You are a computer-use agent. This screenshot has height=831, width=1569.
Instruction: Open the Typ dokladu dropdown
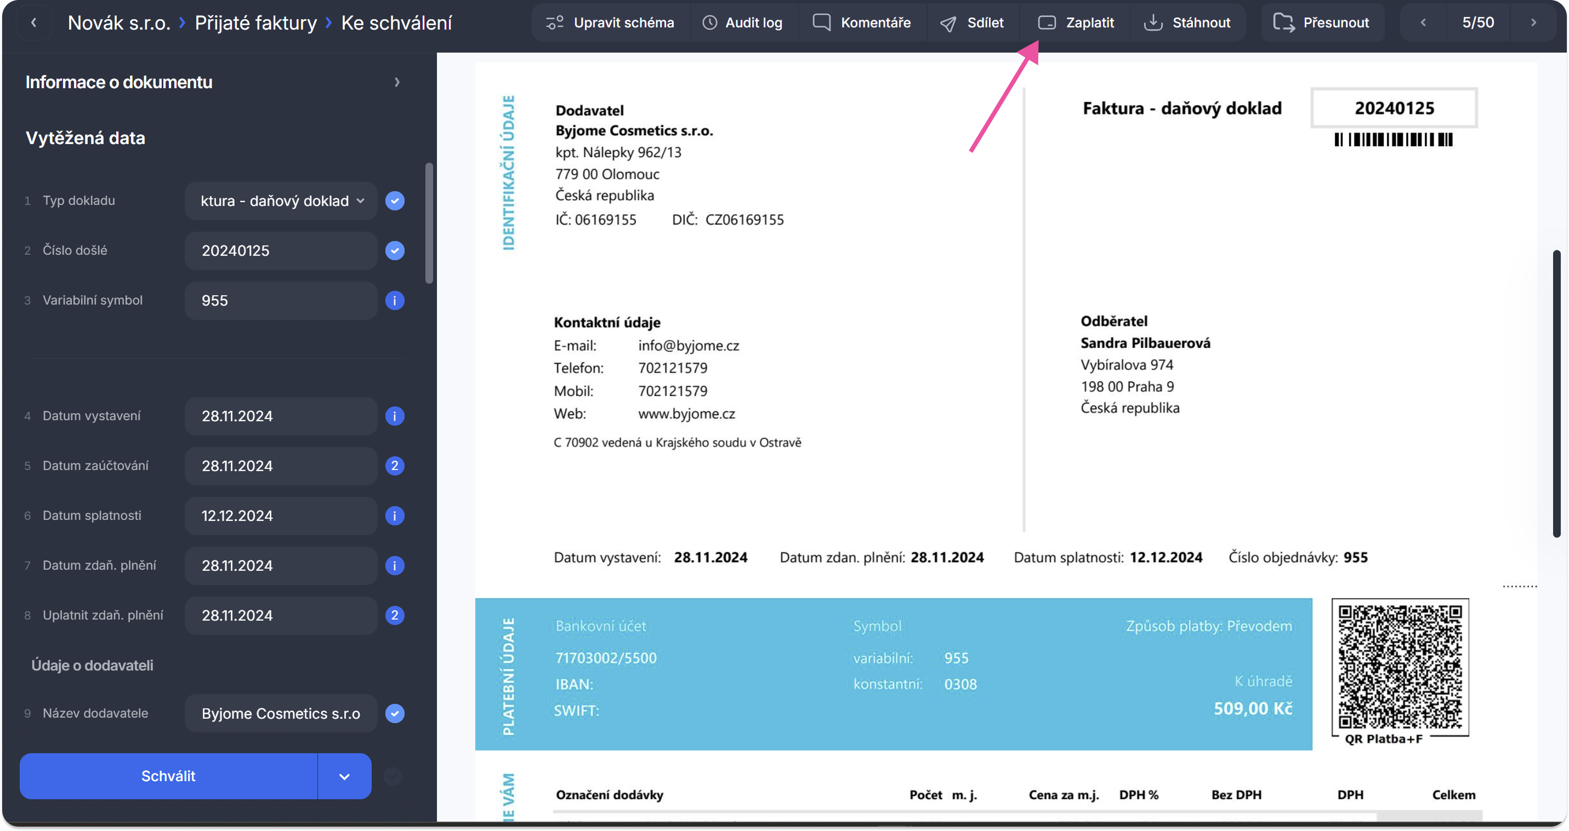tap(281, 200)
